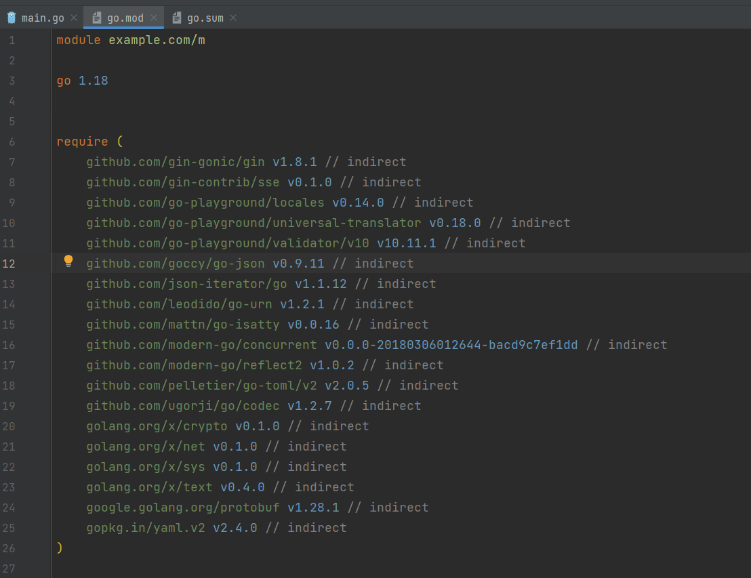The width and height of the screenshot is (751, 578).
Task: Click the Go version number 1.18
Action: pos(93,81)
